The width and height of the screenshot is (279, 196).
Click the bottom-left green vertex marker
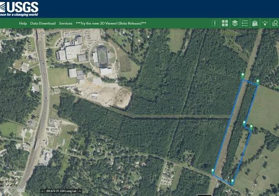(213, 171)
